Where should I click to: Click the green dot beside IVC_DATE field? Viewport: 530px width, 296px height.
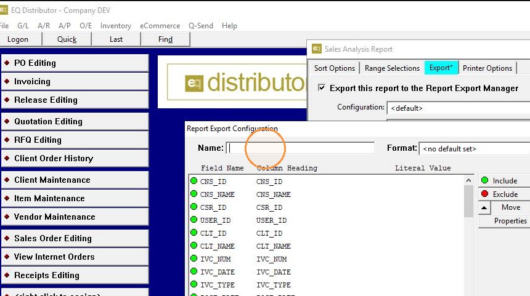(x=194, y=271)
